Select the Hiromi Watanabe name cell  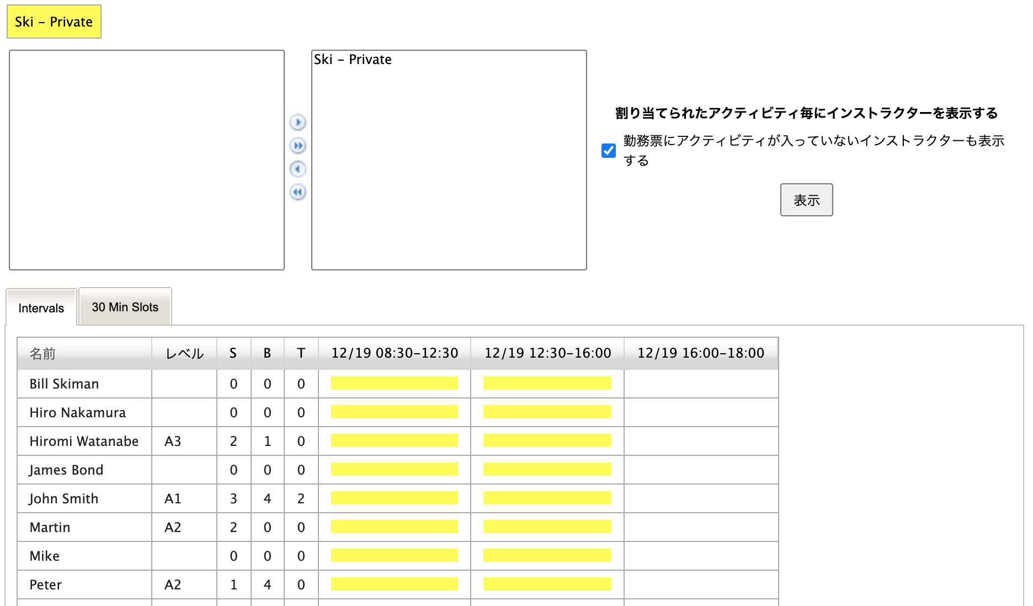(84, 441)
